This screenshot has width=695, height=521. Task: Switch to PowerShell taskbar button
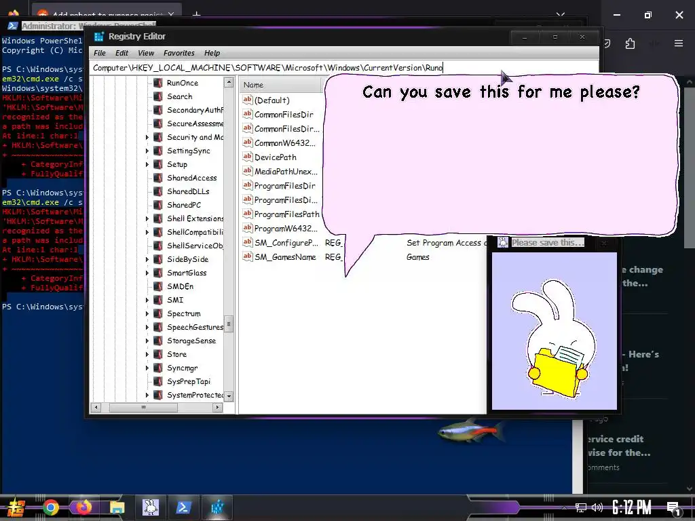point(183,507)
